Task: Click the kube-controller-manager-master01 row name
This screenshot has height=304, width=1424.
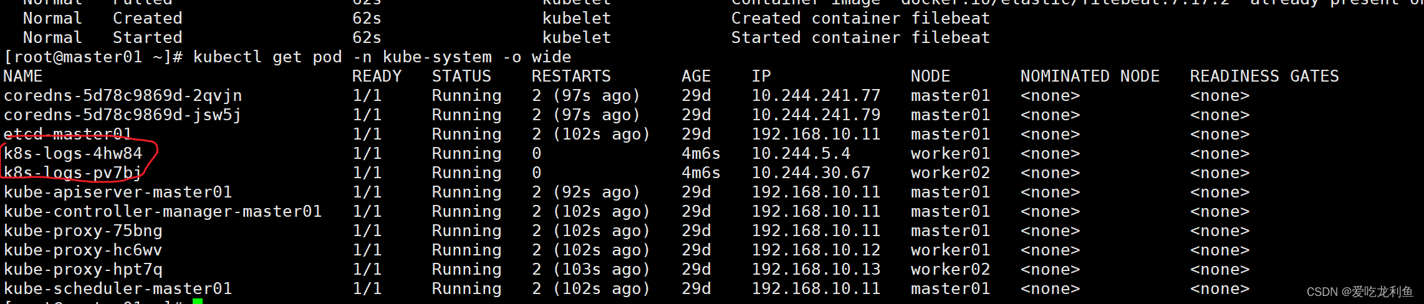Action: pyautogui.click(x=163, y=211)
